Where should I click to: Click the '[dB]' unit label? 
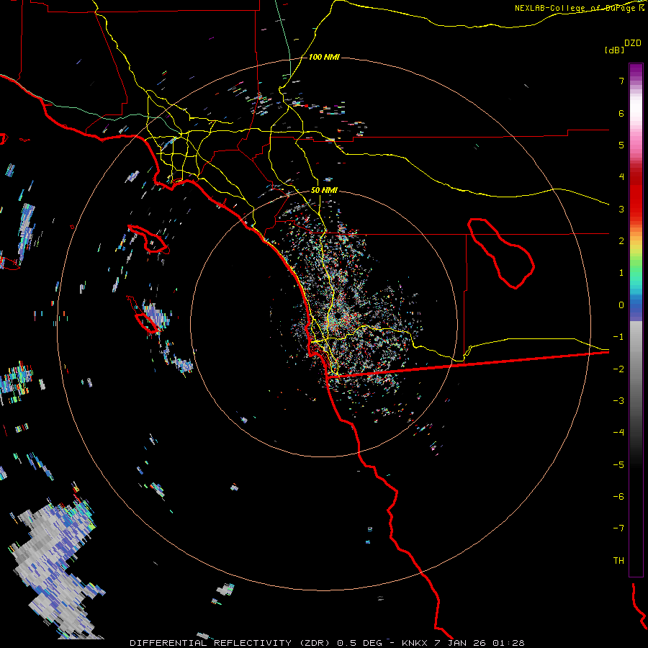click(x=614, y=50)
